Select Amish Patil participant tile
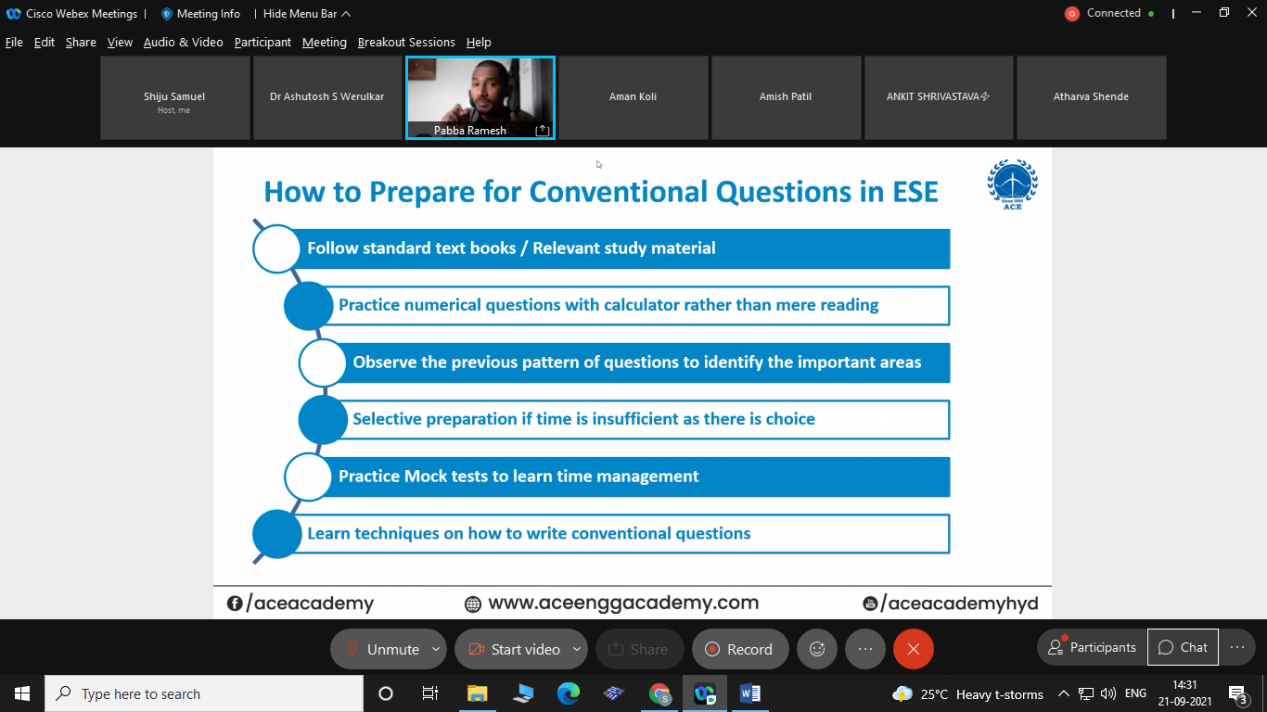The width and height of the screenshot is (1267, 712). coord(786,97)
